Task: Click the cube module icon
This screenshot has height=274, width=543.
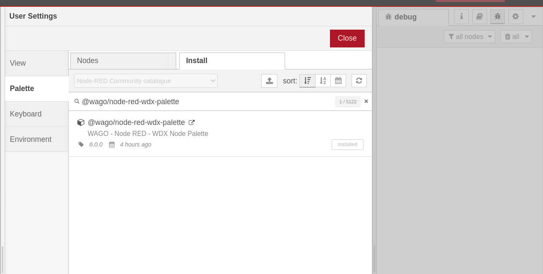Action: click(x=81, y=122)
